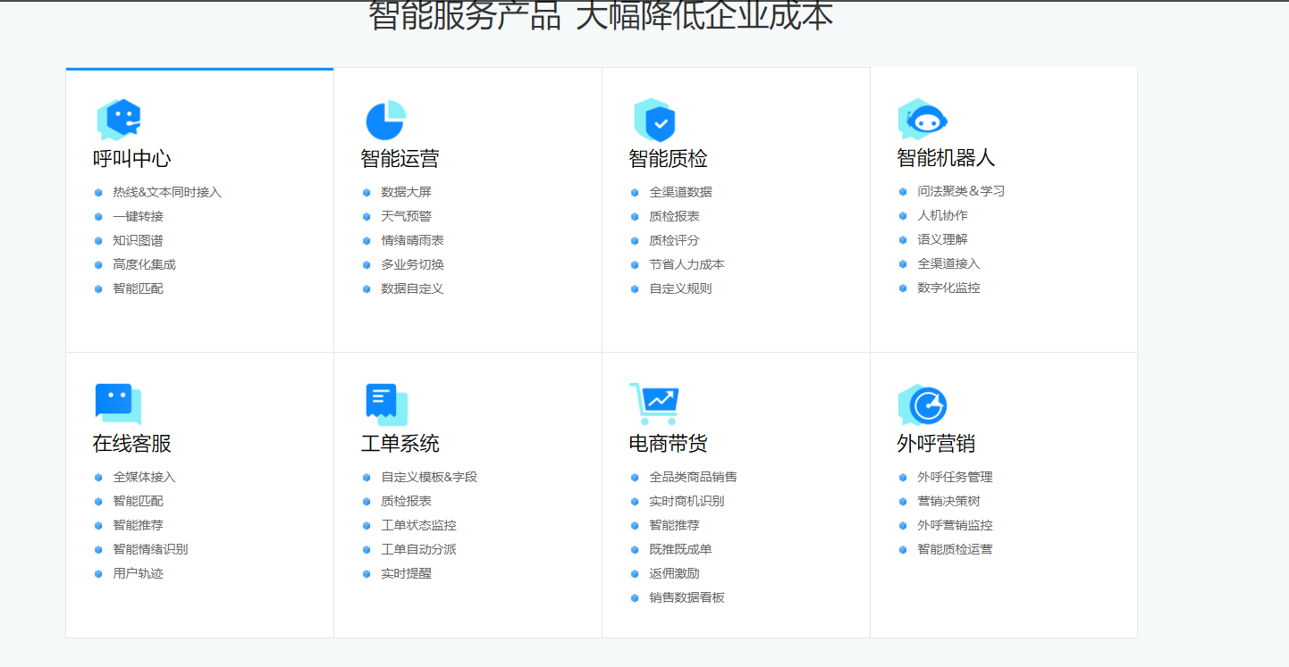
Task: Select 语义理解 feature item
Action: click(x=942, y=239)
